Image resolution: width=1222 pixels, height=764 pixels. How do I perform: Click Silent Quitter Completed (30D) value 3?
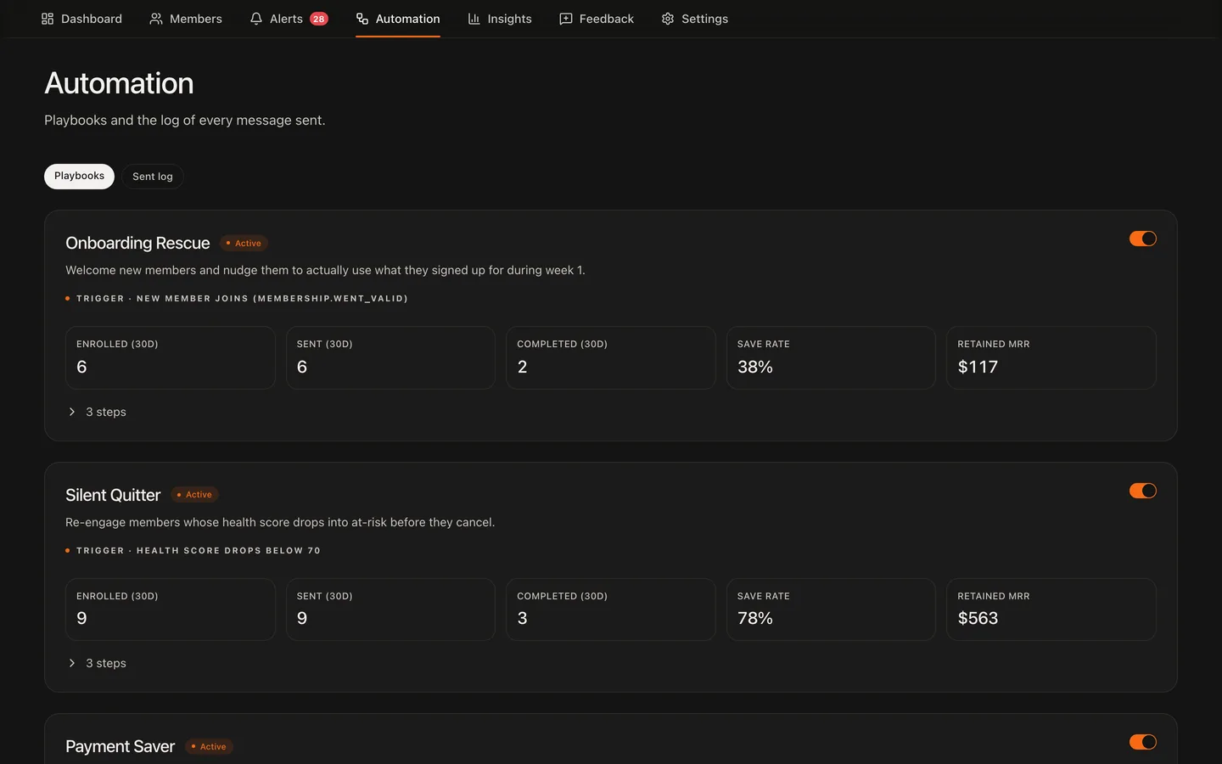[x=523, y=618]
